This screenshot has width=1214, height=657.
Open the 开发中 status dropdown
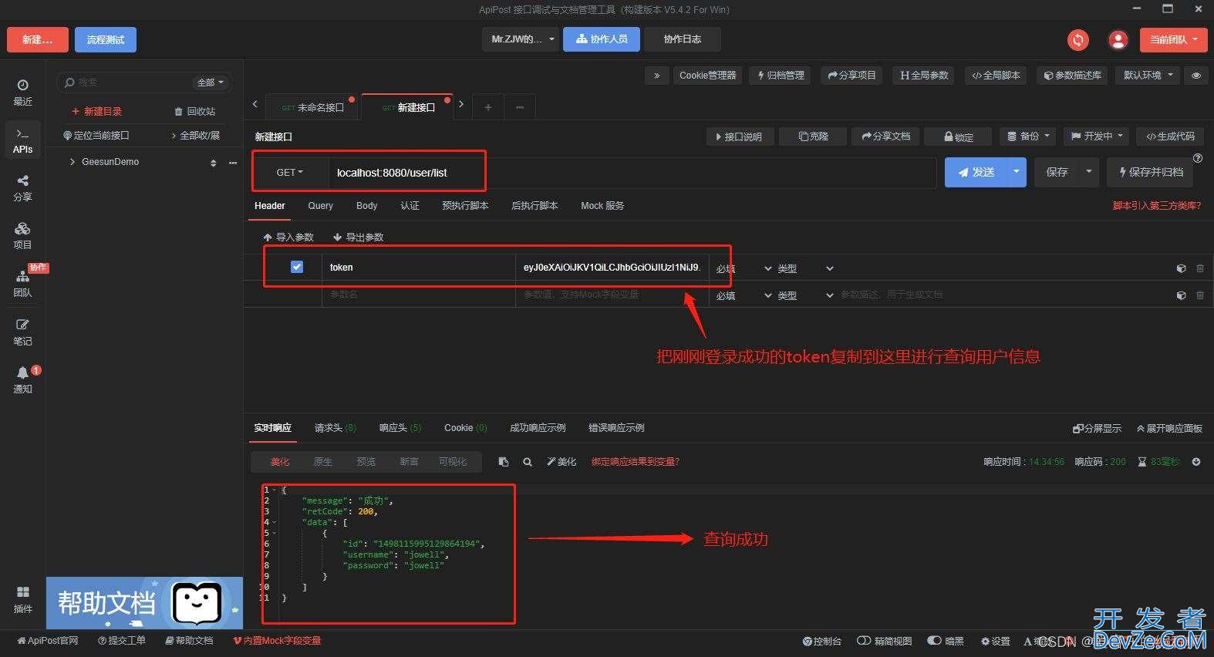(1097, 136)
